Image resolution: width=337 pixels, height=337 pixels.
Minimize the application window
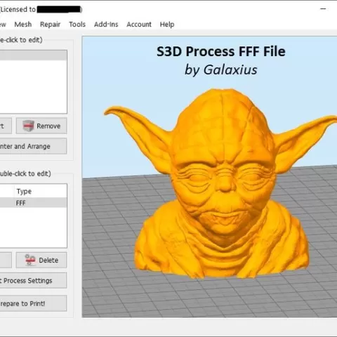[x=323, y=9]
